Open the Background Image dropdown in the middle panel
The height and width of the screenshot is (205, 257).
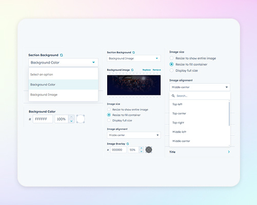134,58
